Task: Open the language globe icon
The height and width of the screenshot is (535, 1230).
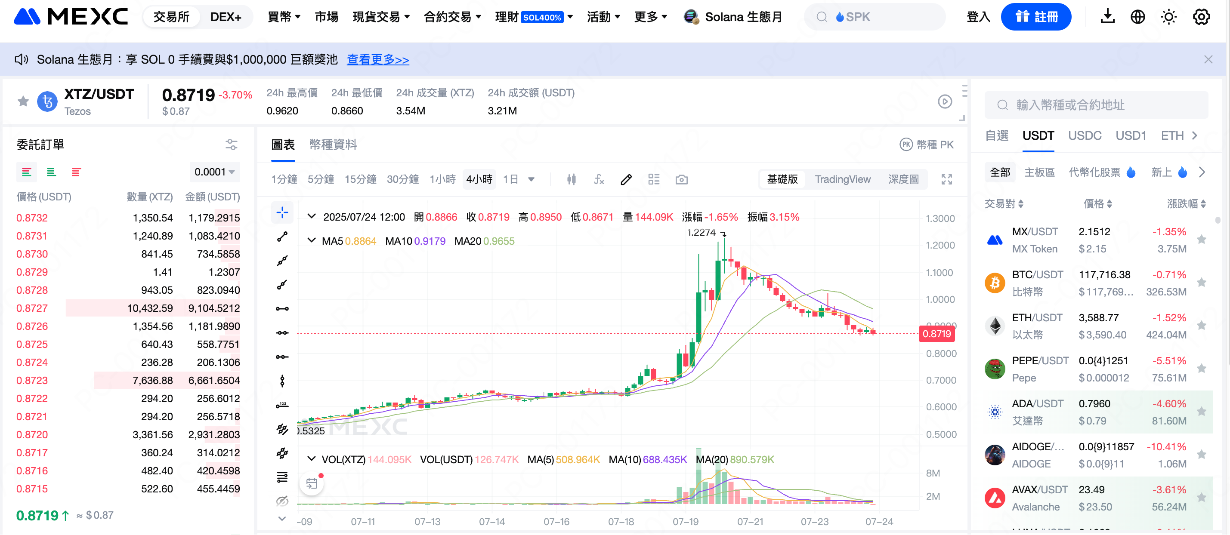Action: [1138, 17]
